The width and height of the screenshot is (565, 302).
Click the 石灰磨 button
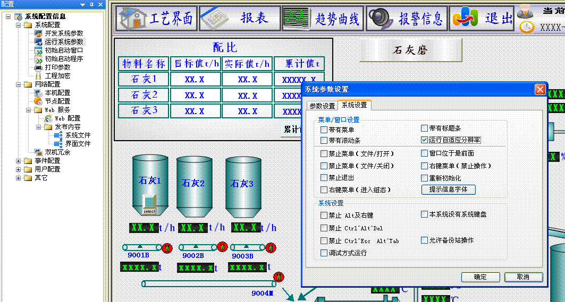(410, 50)
